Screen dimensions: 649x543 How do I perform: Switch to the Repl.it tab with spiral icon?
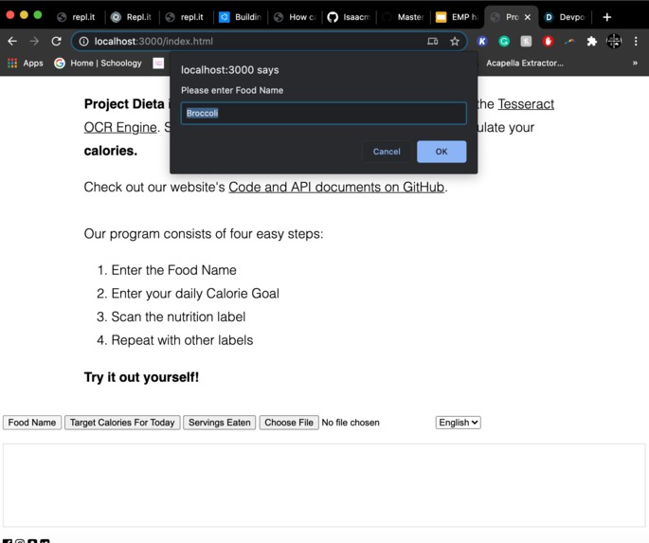pos(131,17)
